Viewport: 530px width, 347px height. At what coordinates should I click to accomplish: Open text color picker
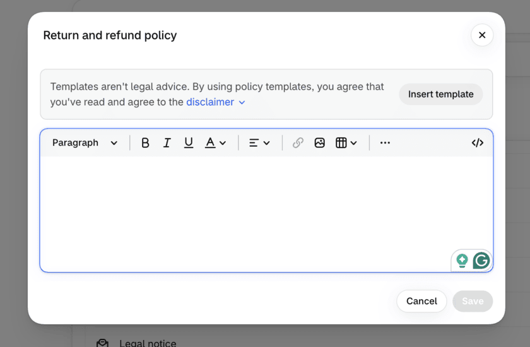[215, 143]
